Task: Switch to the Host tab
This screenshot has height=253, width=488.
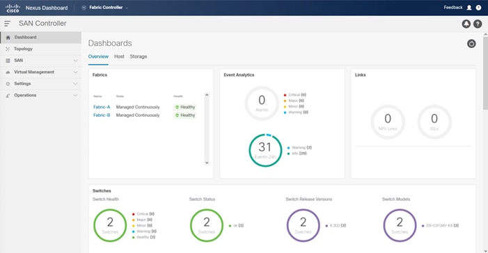Action: pos(119,56)
